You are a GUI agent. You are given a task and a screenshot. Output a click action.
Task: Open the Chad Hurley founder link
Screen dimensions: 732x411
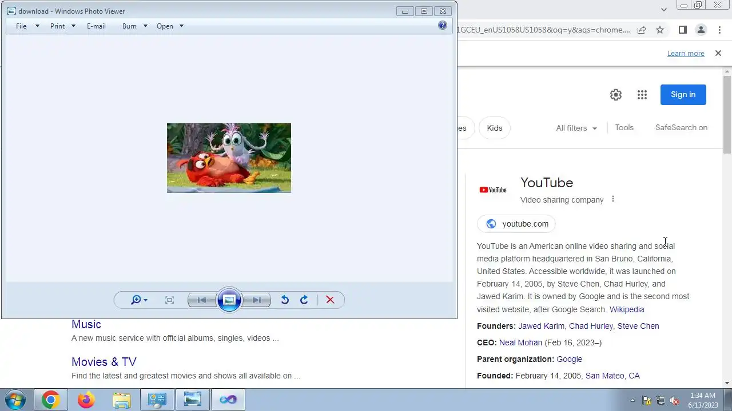point(591,326)
